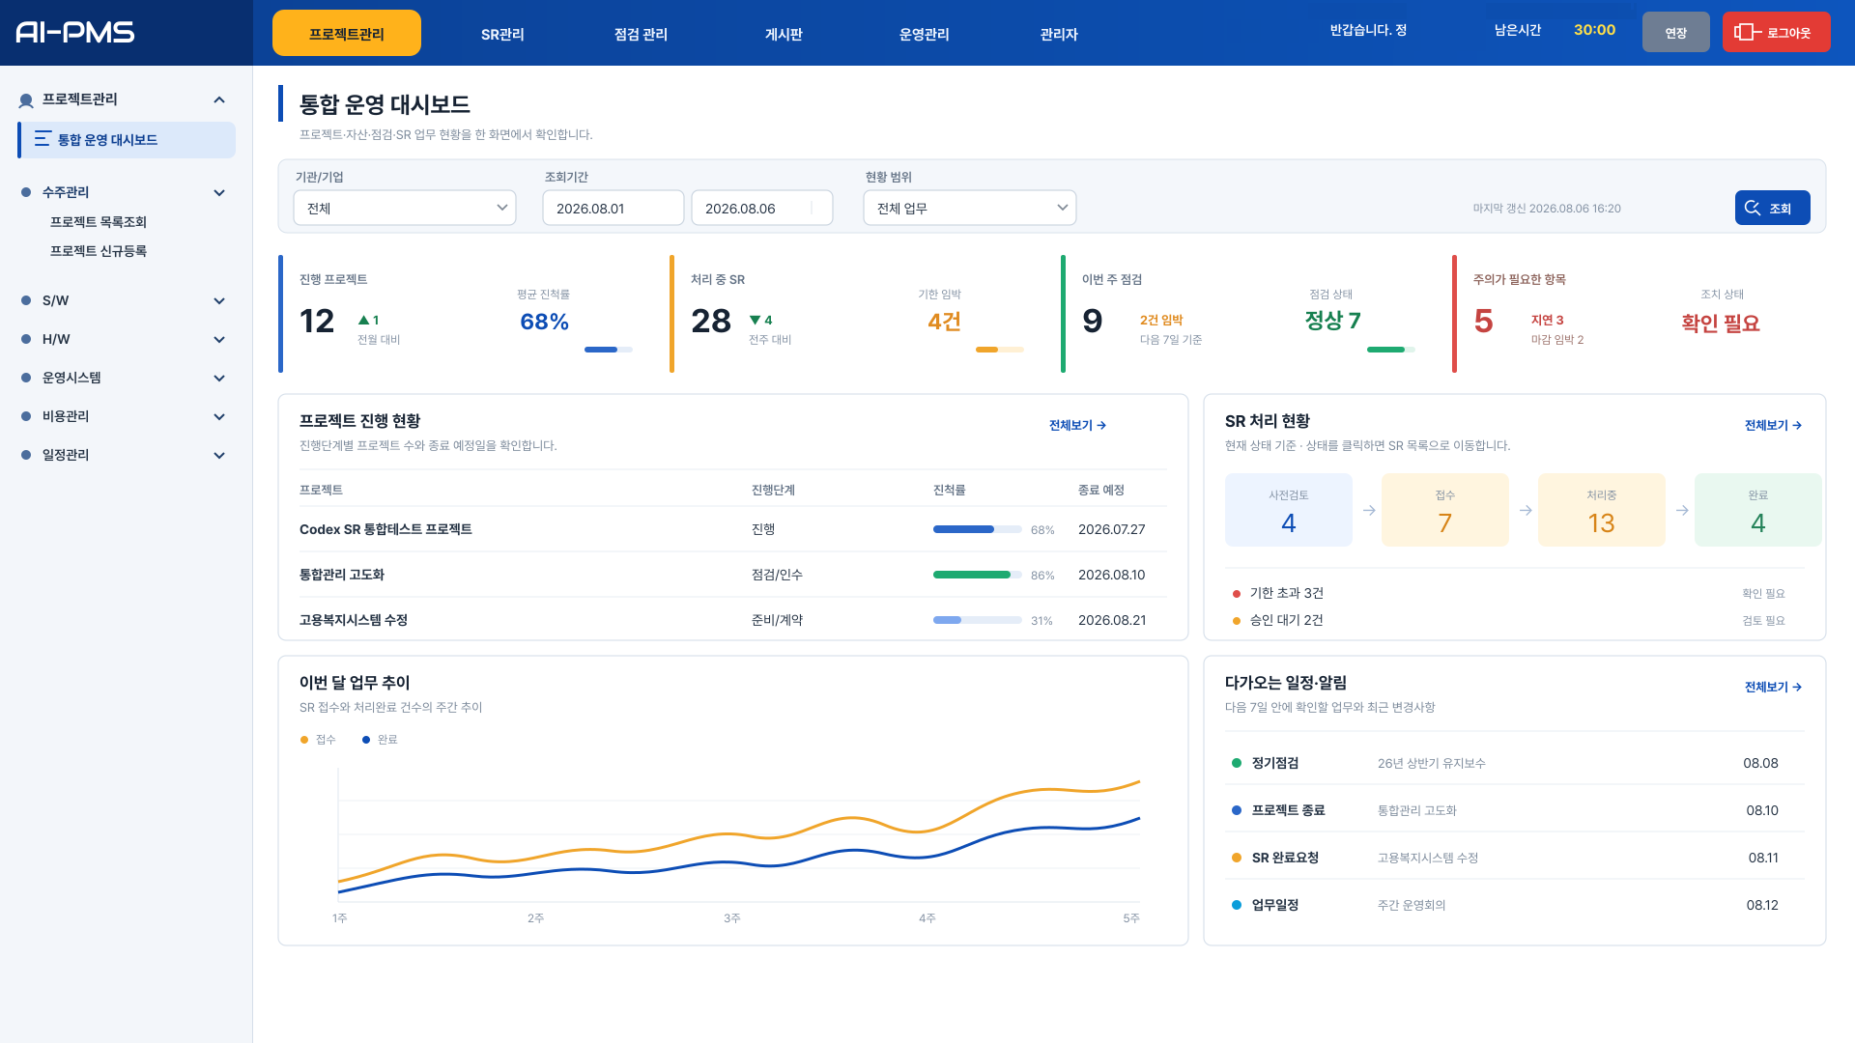Click the magnifier icon in 조회 button
The height and width of the screenshot is (1043, 1855).
point(1753,208)
